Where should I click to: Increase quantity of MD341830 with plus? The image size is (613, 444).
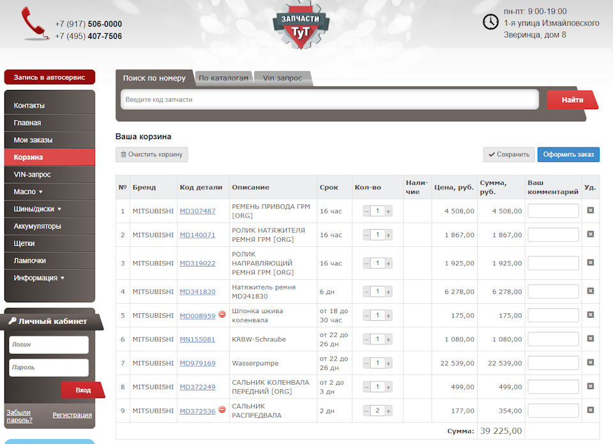[388, 292]
